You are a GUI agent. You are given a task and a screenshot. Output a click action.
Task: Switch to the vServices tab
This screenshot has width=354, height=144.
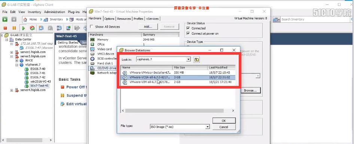[152, 19]
